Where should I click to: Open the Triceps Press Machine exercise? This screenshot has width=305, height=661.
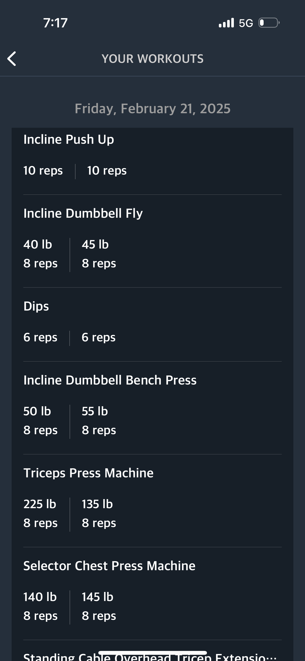coord(88,473)
